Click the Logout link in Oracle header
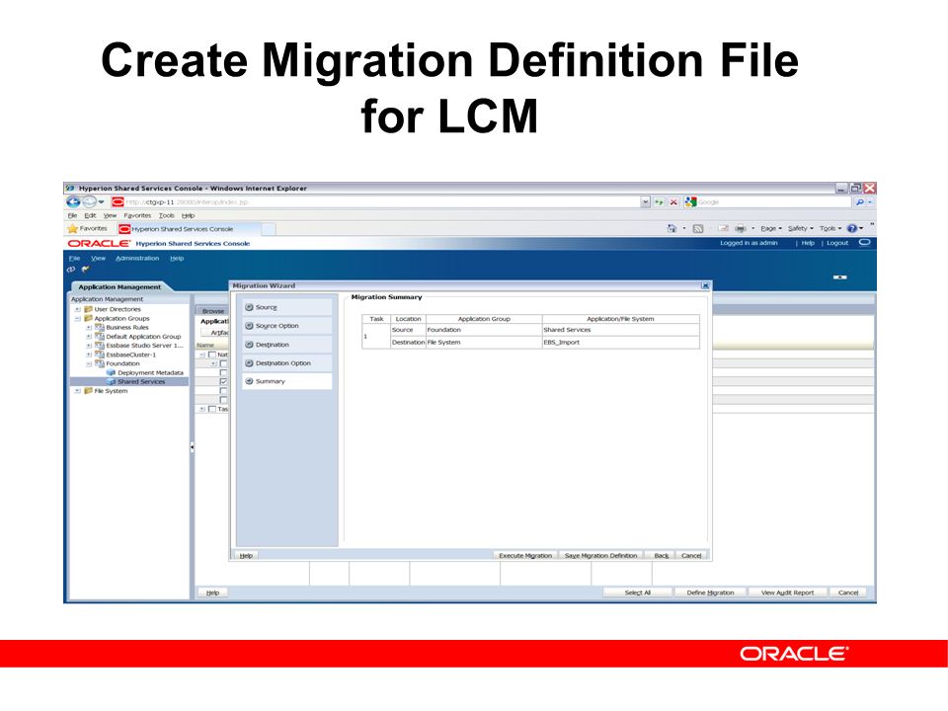Image resolution: width=948 pixels, height=711 pixels. pos(837,243)
